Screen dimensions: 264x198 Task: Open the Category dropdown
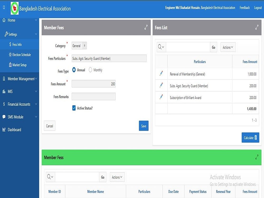click(78, 45)
